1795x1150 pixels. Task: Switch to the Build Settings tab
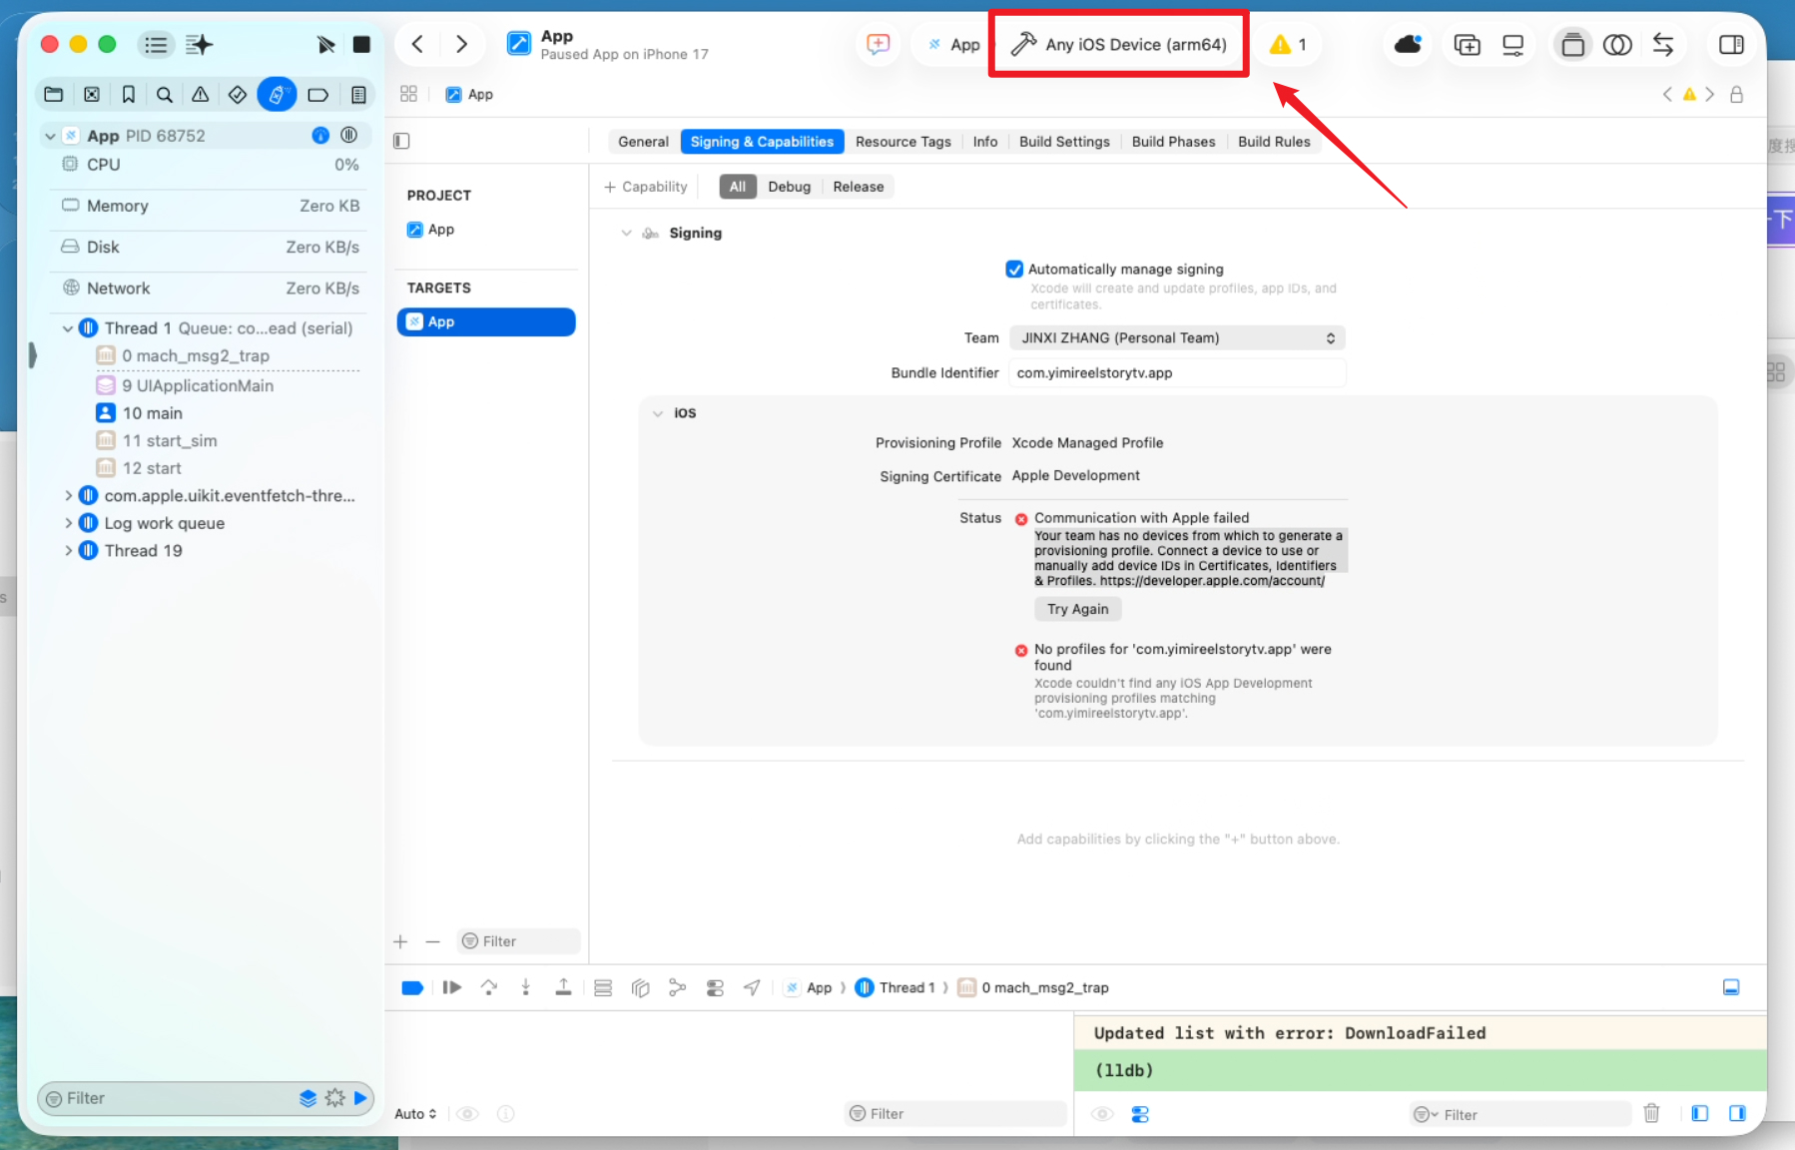click(1064, 142)
